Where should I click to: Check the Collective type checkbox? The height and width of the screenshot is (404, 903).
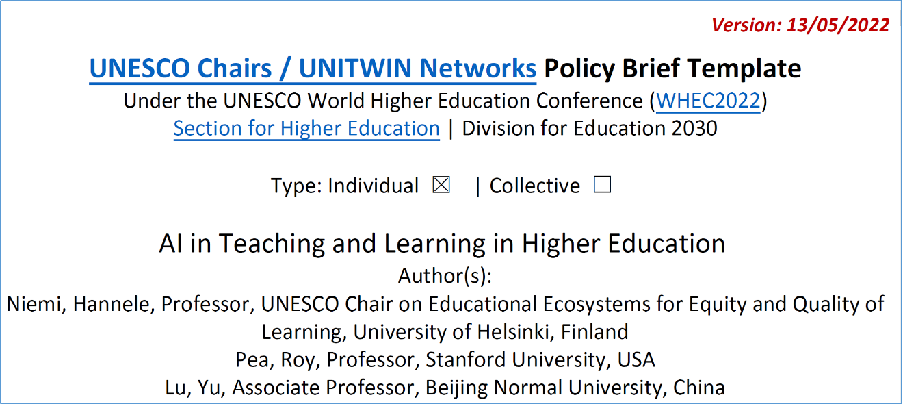[602, 186]
